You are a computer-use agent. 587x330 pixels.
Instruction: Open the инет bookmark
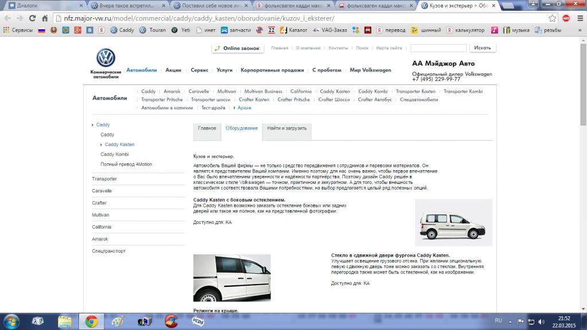click(x=206, y=30)
